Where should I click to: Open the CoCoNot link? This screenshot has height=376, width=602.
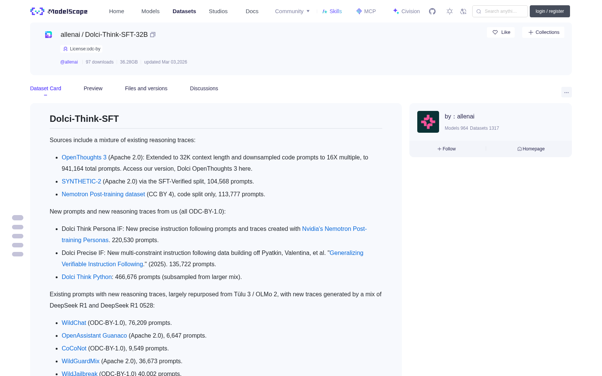[x=74, y=349]
